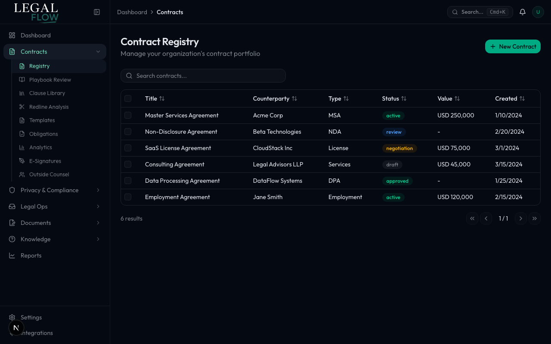The image size is (551, 344).
Task: Tick the Data Processing Agreement checkbox
Action: (x=128, y=181)
